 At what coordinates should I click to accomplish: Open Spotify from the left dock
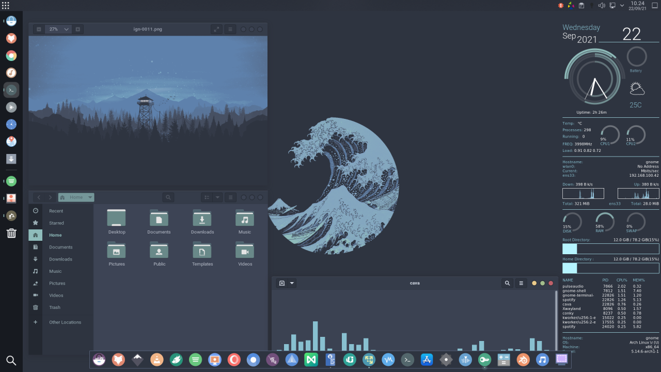11,181
